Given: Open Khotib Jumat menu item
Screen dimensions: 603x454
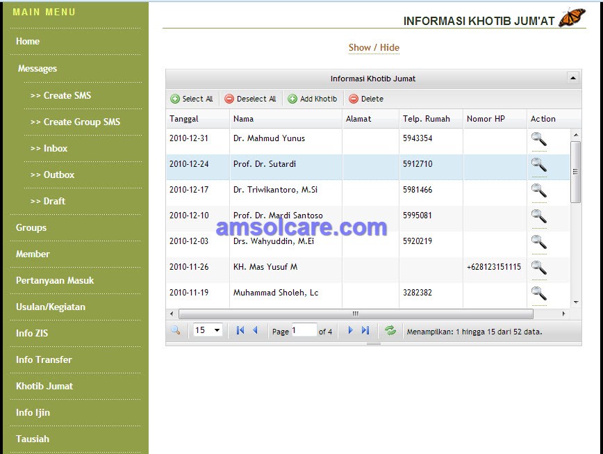Looking at the screenshot, I should (x=44, y=386).
